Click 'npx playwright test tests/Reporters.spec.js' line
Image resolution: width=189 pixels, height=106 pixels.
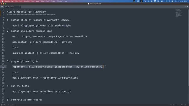click(x=42, y=92)
